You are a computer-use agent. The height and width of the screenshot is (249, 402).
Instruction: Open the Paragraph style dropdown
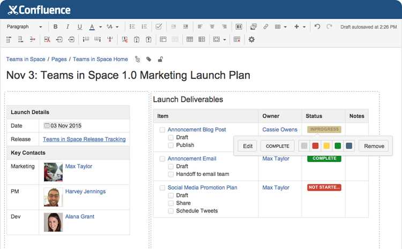(x=24, y=27)
